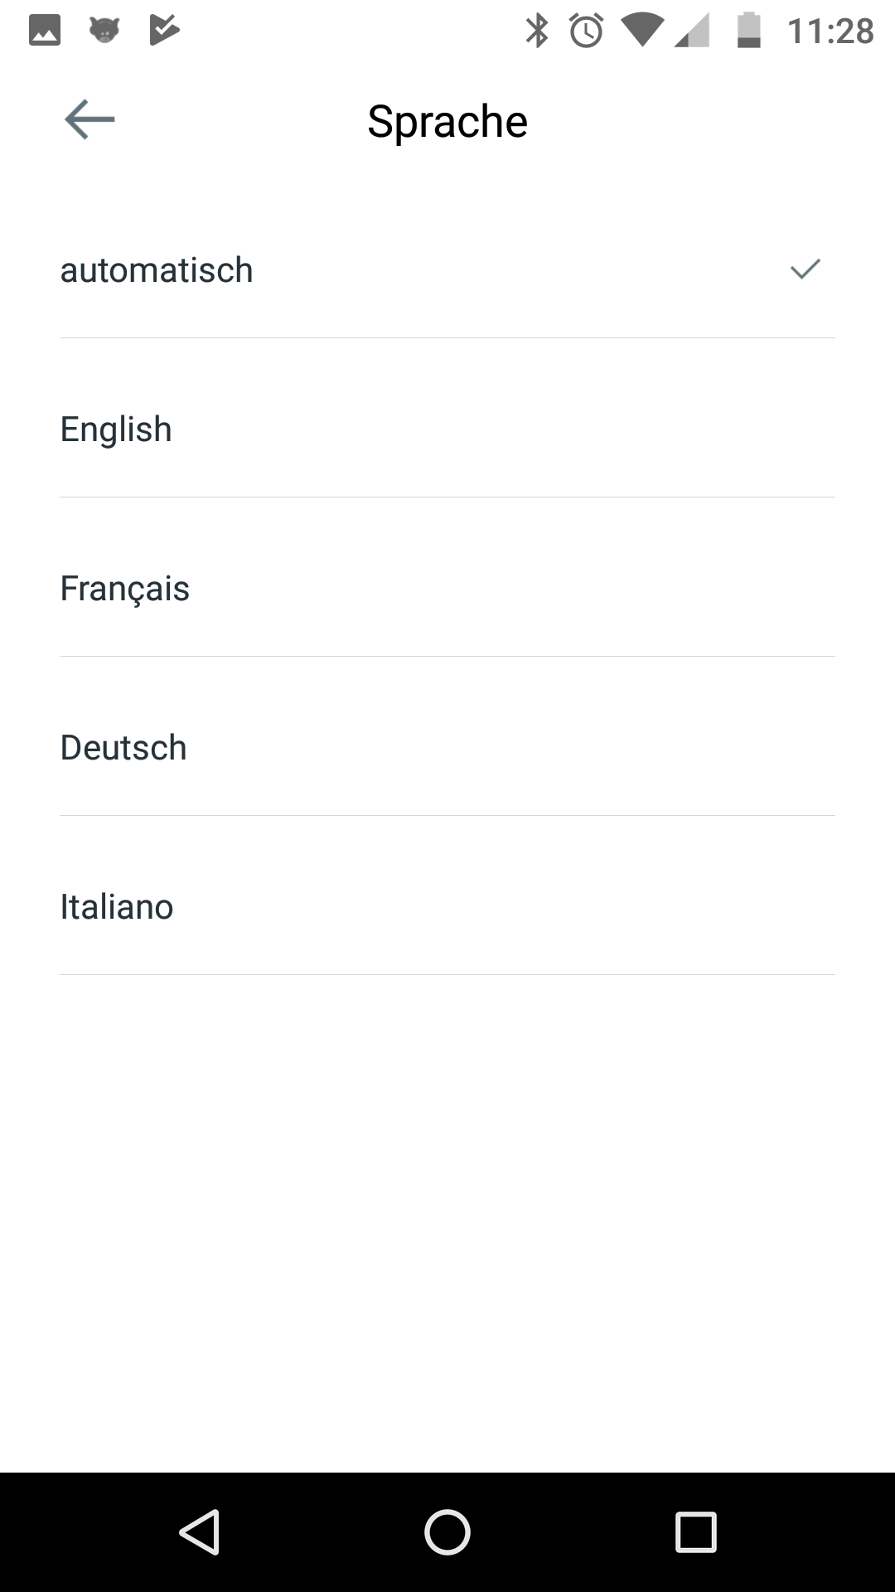Switch language to Deutsch
This screenshot has width=895, height=1592.
pos(123,748)
